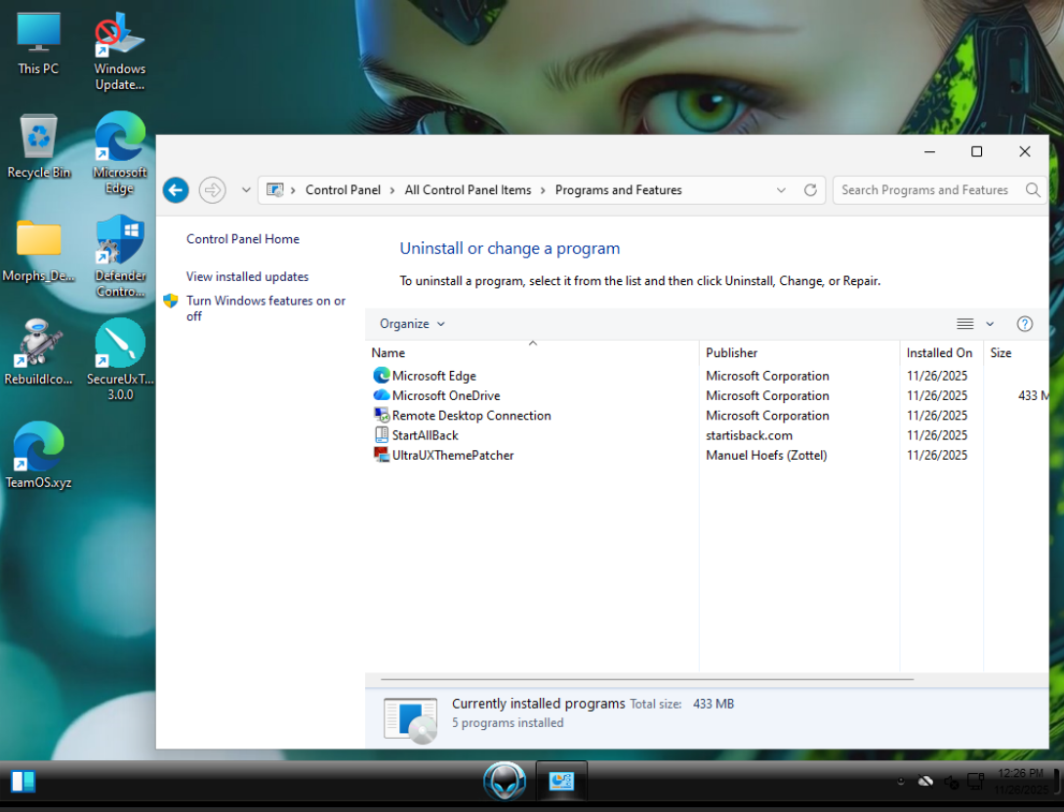Viewport: 1064px width, 812px height.
Task: Click the Alienware start button on taskbar
Action: 505,781
